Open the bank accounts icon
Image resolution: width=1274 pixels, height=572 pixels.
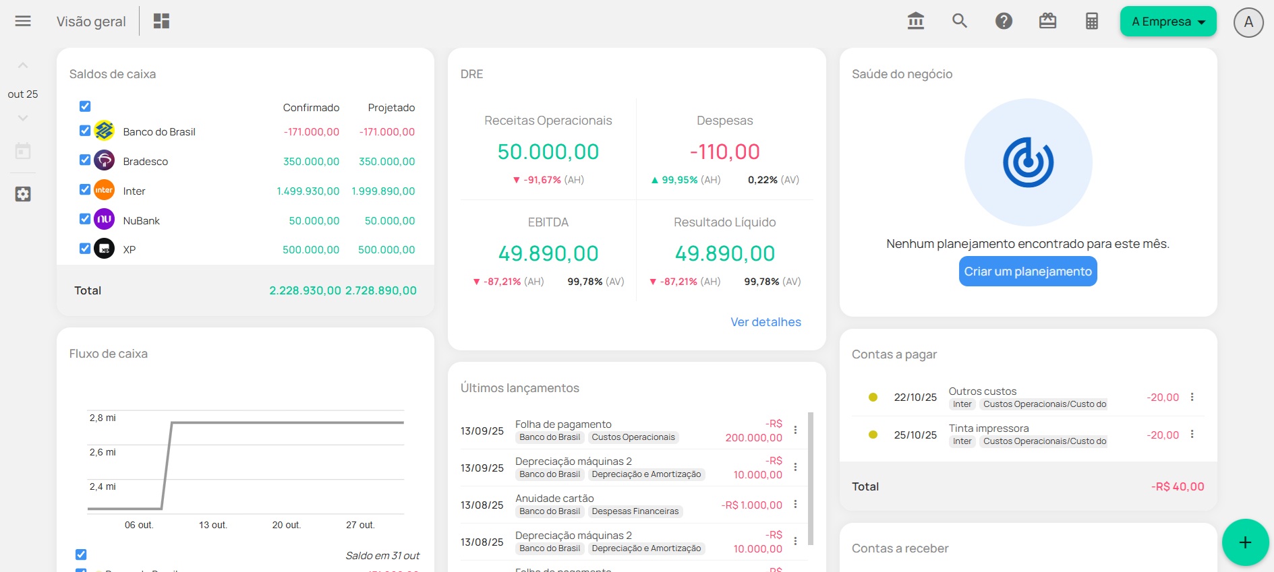(915, 21)
